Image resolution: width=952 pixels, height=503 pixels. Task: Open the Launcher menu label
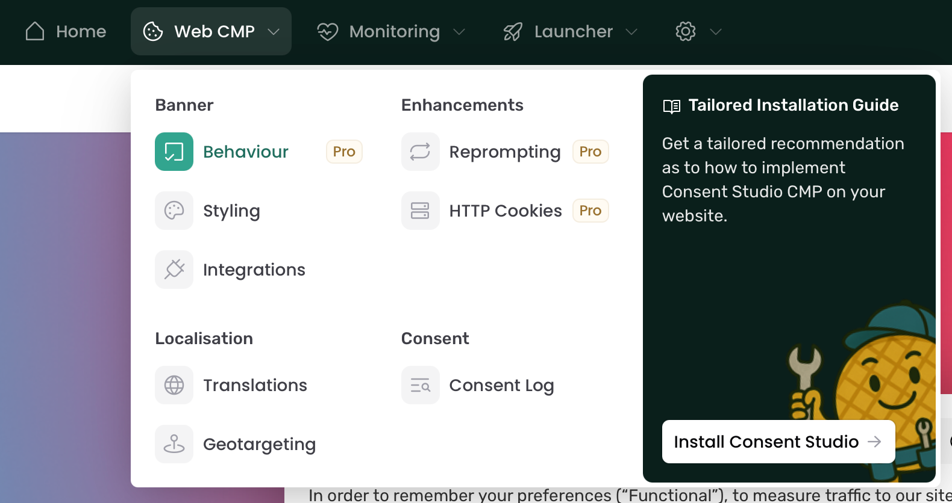(x=574, y=31)
